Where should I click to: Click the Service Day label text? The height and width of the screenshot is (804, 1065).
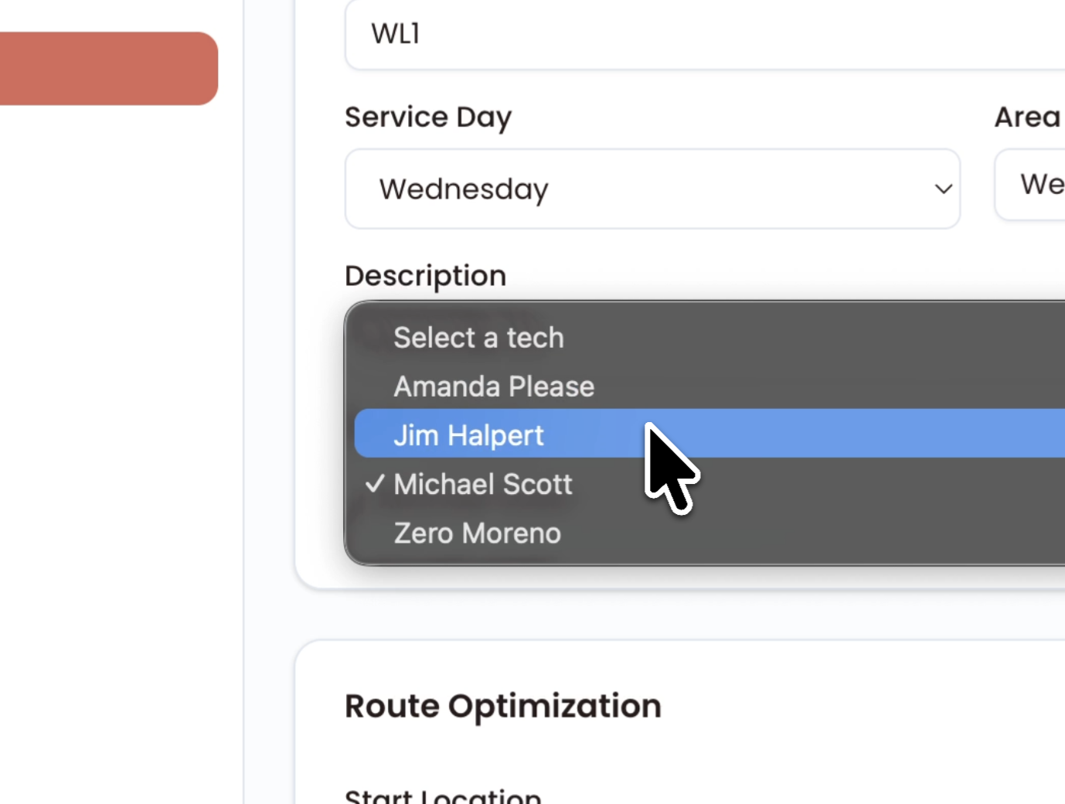(x=428, y=117)
